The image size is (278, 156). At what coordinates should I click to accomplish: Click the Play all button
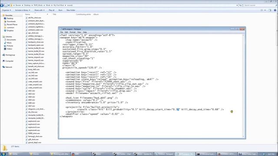click(x=52, y=10)
